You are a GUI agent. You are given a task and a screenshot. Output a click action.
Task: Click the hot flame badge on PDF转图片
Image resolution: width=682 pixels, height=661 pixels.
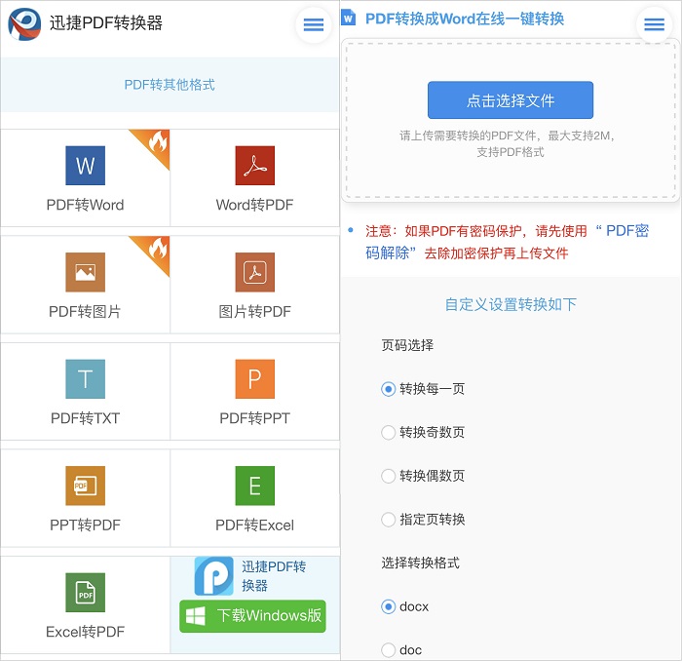154,251
